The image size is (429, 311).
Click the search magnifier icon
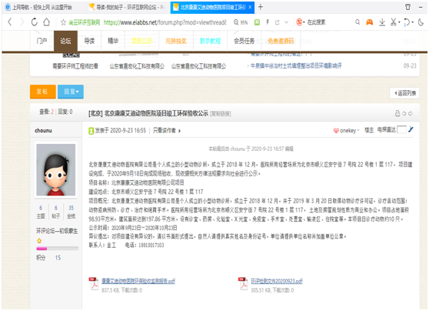click(x=357, y=22)
